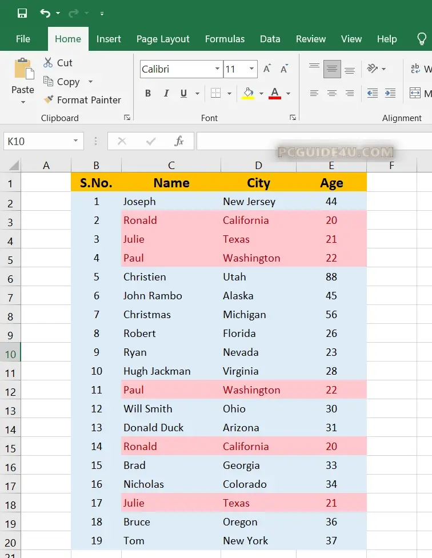Toggle Bold formatting
Viewport: 432px width, 558px height.
[x=148, y=93]
